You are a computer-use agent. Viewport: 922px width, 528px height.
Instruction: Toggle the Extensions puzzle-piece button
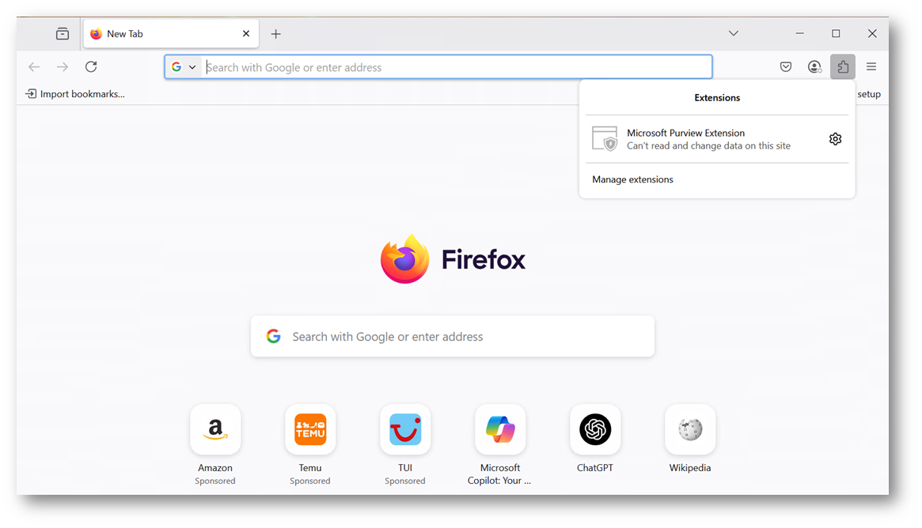coord(843,67)
